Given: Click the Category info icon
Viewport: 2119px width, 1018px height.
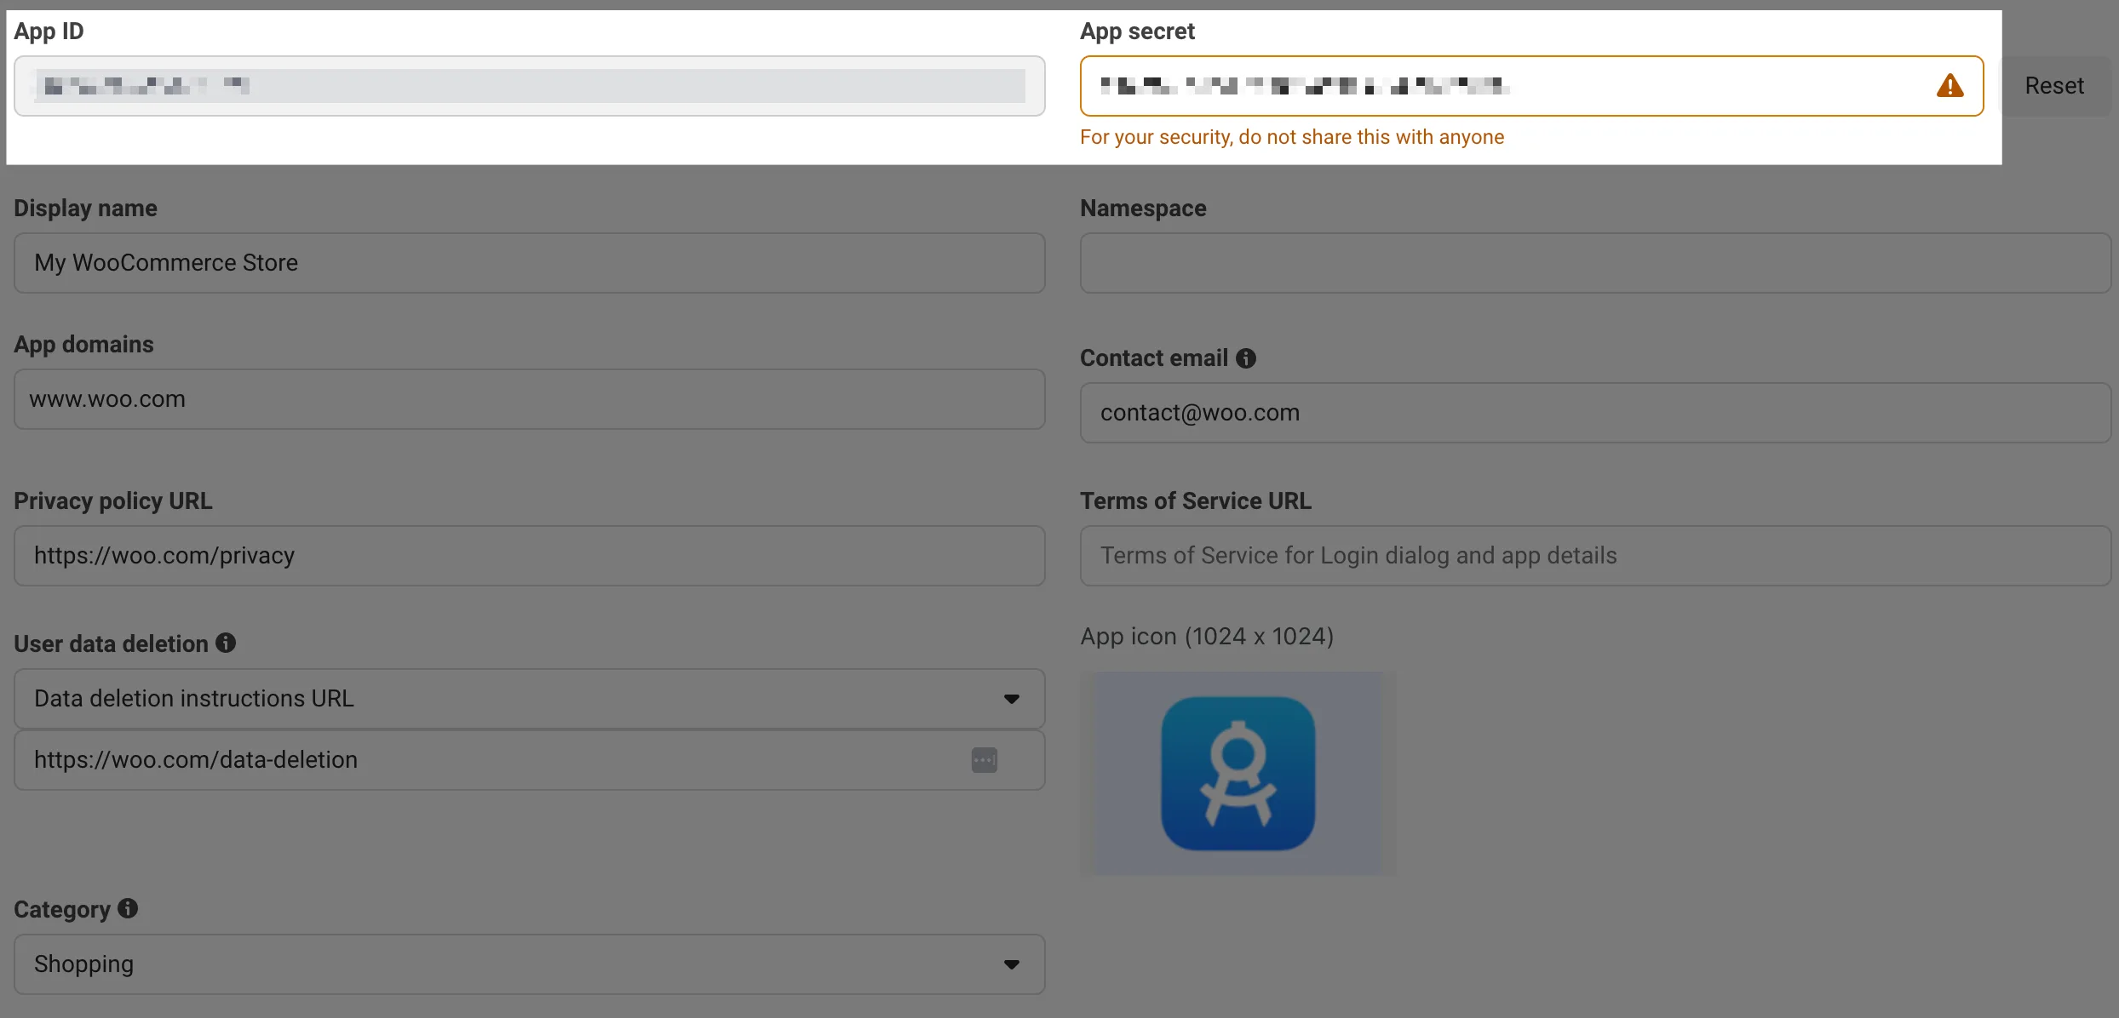Looking at the screenshot, I should (x=128, y=909).
